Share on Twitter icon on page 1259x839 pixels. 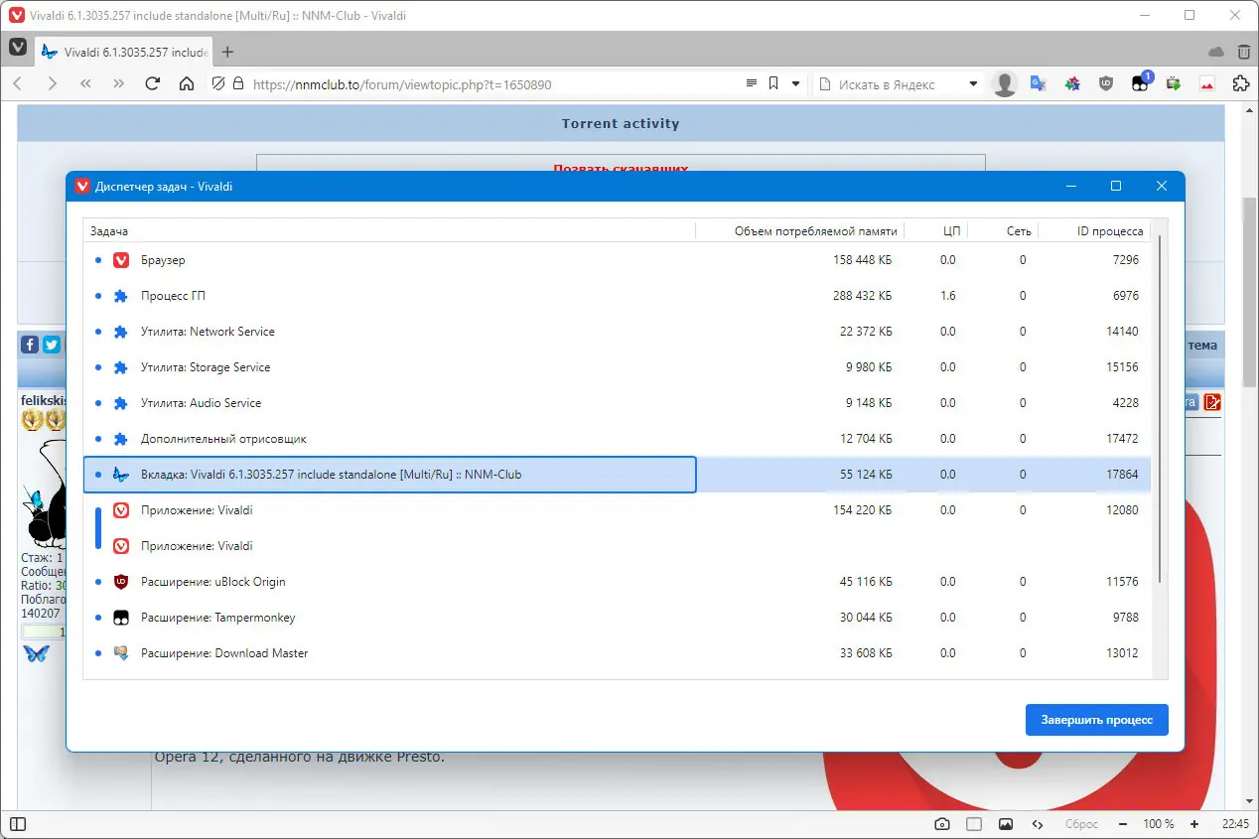point(52,345)
